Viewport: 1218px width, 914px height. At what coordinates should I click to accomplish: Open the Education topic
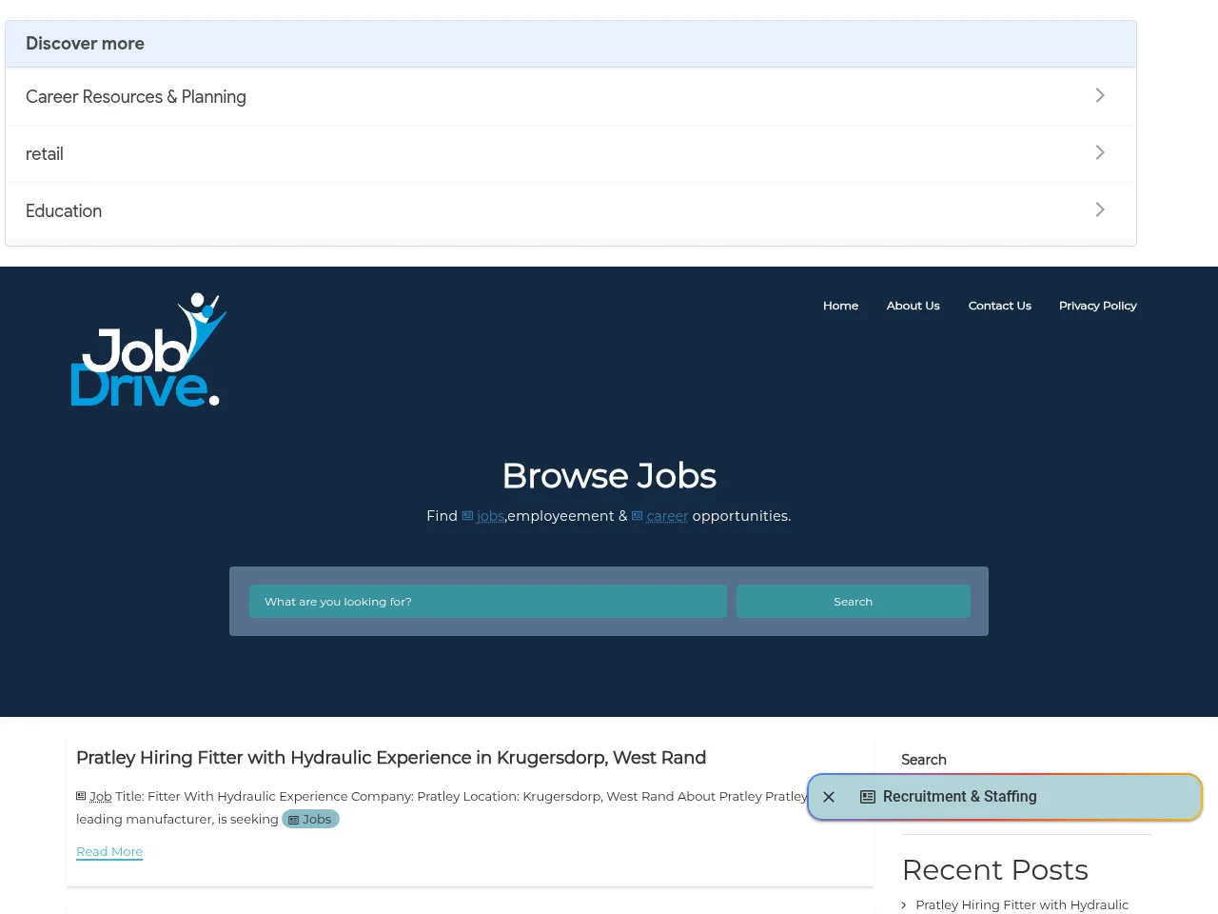pyautogui.click(x=571, y=210)
